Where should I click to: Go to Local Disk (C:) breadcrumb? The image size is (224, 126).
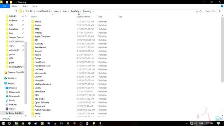pyautogui.click(x=43, y=11)
